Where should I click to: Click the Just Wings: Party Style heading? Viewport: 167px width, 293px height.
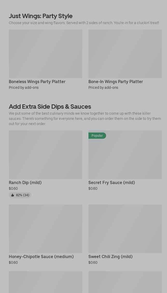41,16
